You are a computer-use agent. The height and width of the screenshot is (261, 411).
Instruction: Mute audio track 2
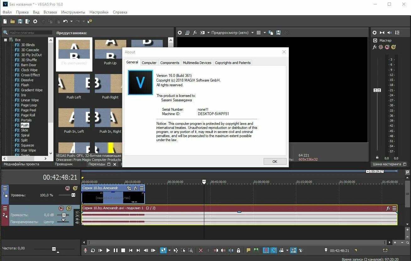[61, 208]
